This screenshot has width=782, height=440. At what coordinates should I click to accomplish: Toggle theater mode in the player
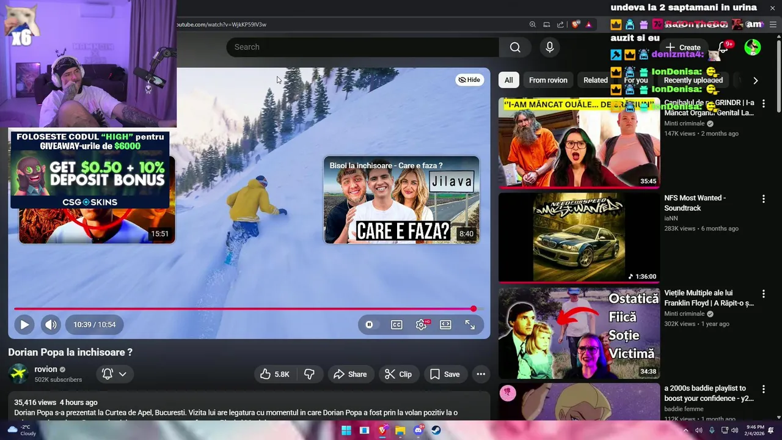446,324
